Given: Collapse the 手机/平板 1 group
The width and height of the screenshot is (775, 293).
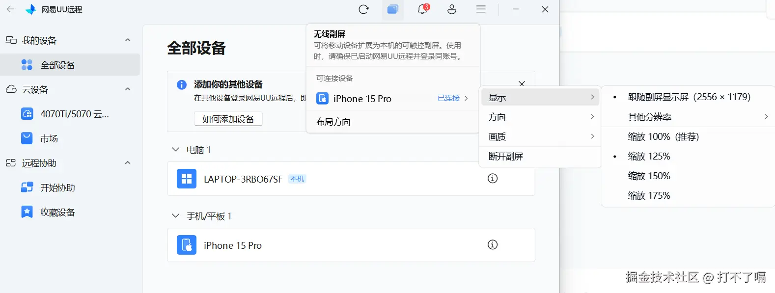Looking at the screenshot, I should click(175, 216).
